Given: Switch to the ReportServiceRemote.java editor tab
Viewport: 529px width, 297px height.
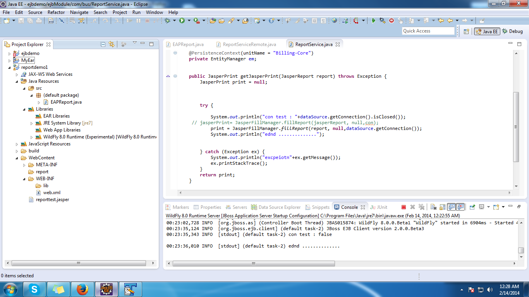Looking at the screenshot, I should click(246, 44).
